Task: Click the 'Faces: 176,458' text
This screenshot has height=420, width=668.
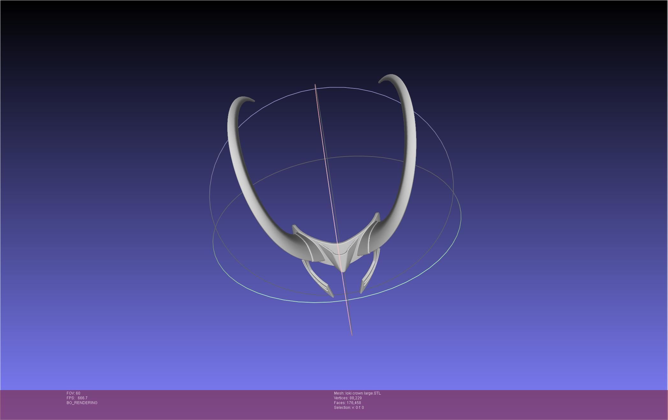Action: pyautogui.click(x=347, y=403)
